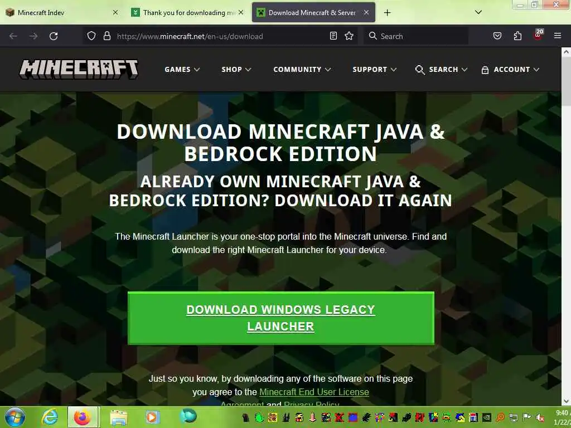Close the Thank you for downloading tab

tap(241, 12)
